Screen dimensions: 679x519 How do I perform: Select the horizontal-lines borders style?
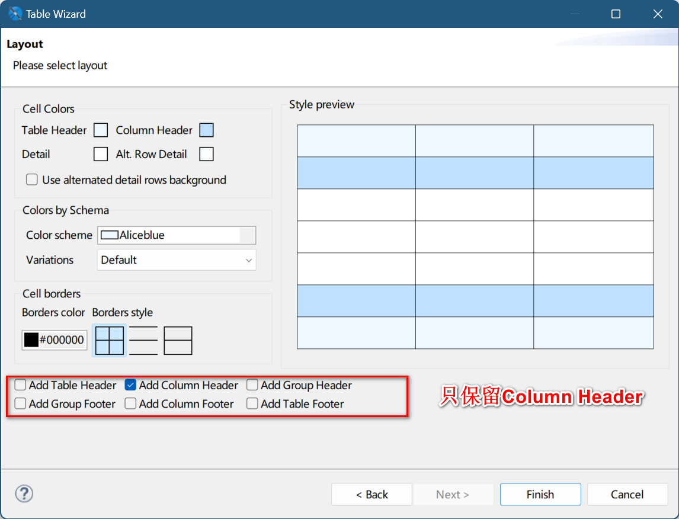point(143,340)
